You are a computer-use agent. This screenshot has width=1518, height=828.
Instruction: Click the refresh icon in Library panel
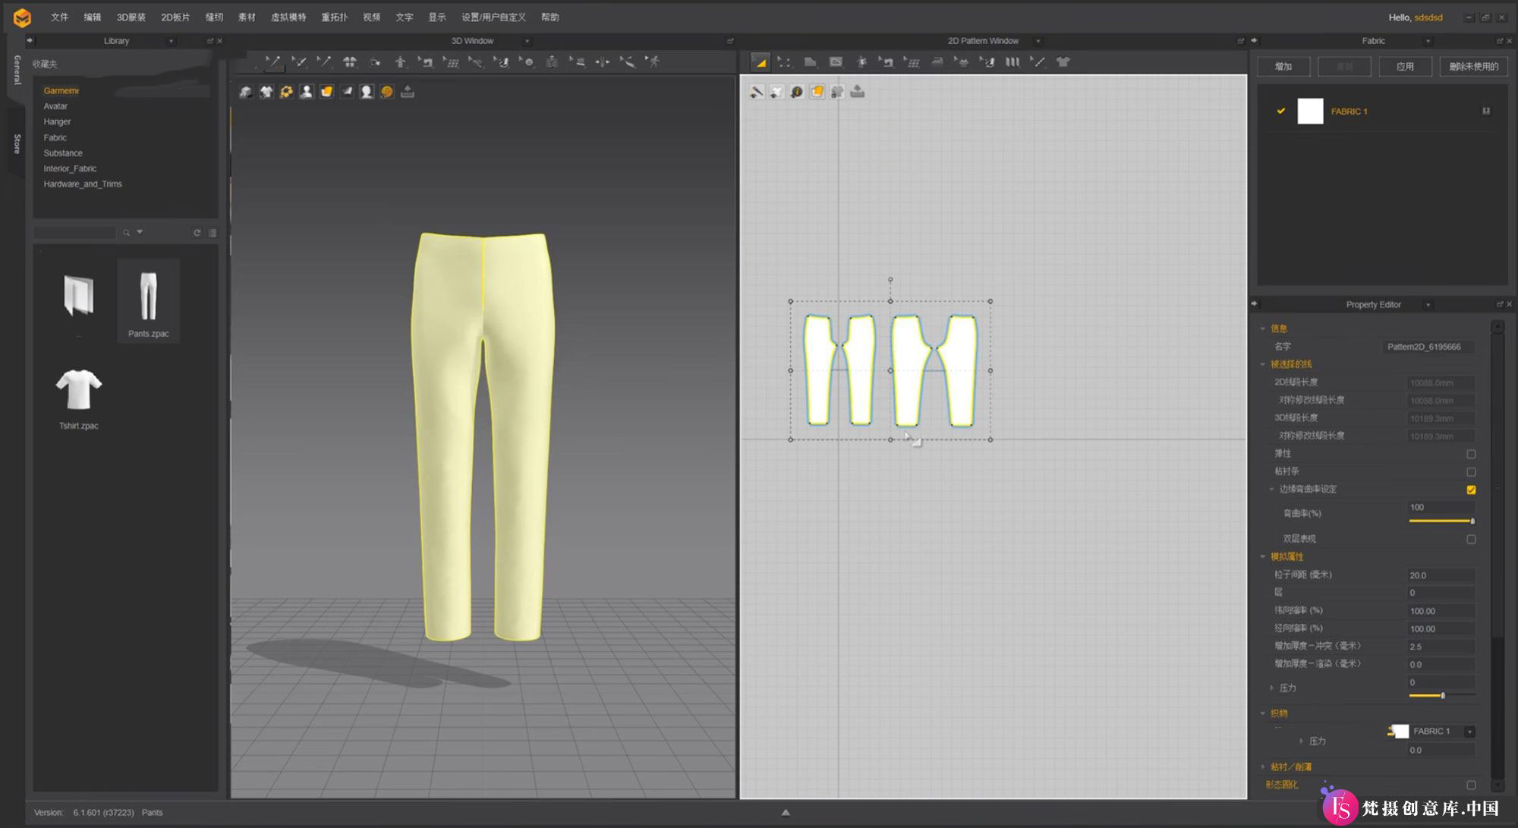pyautogui.click(x=197, y=233)
